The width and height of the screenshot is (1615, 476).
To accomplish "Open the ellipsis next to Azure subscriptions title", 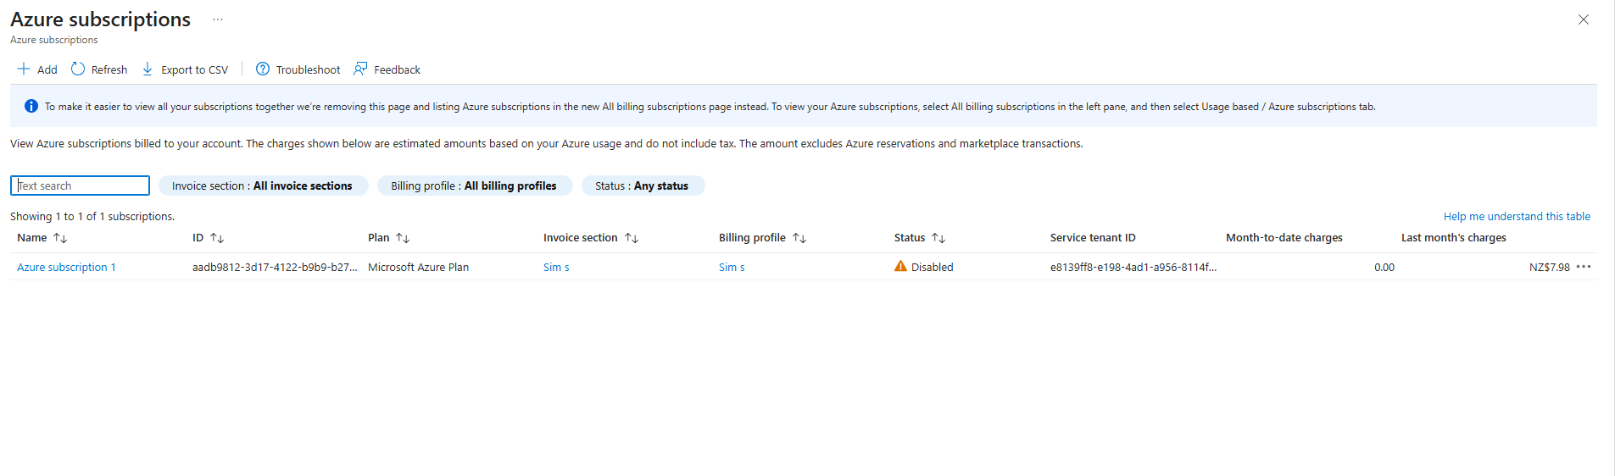I will point(218,19).
